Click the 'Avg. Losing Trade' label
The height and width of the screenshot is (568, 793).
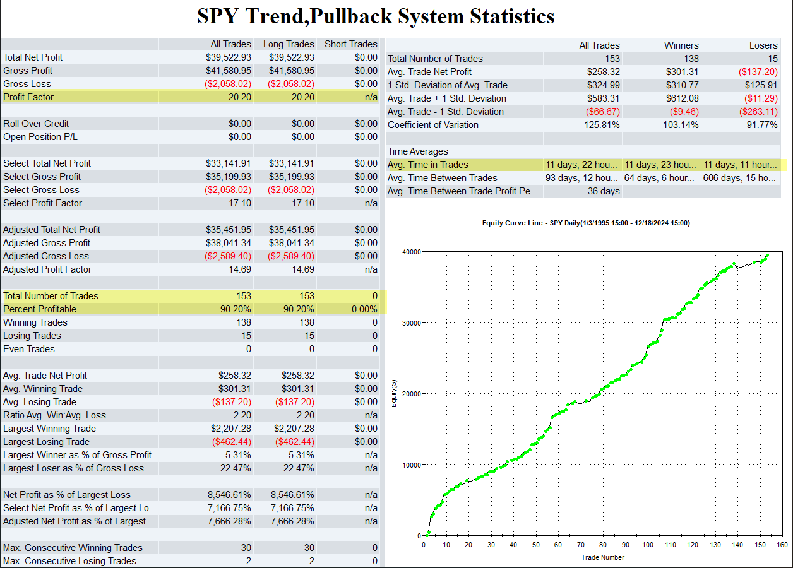pos(40,402)
